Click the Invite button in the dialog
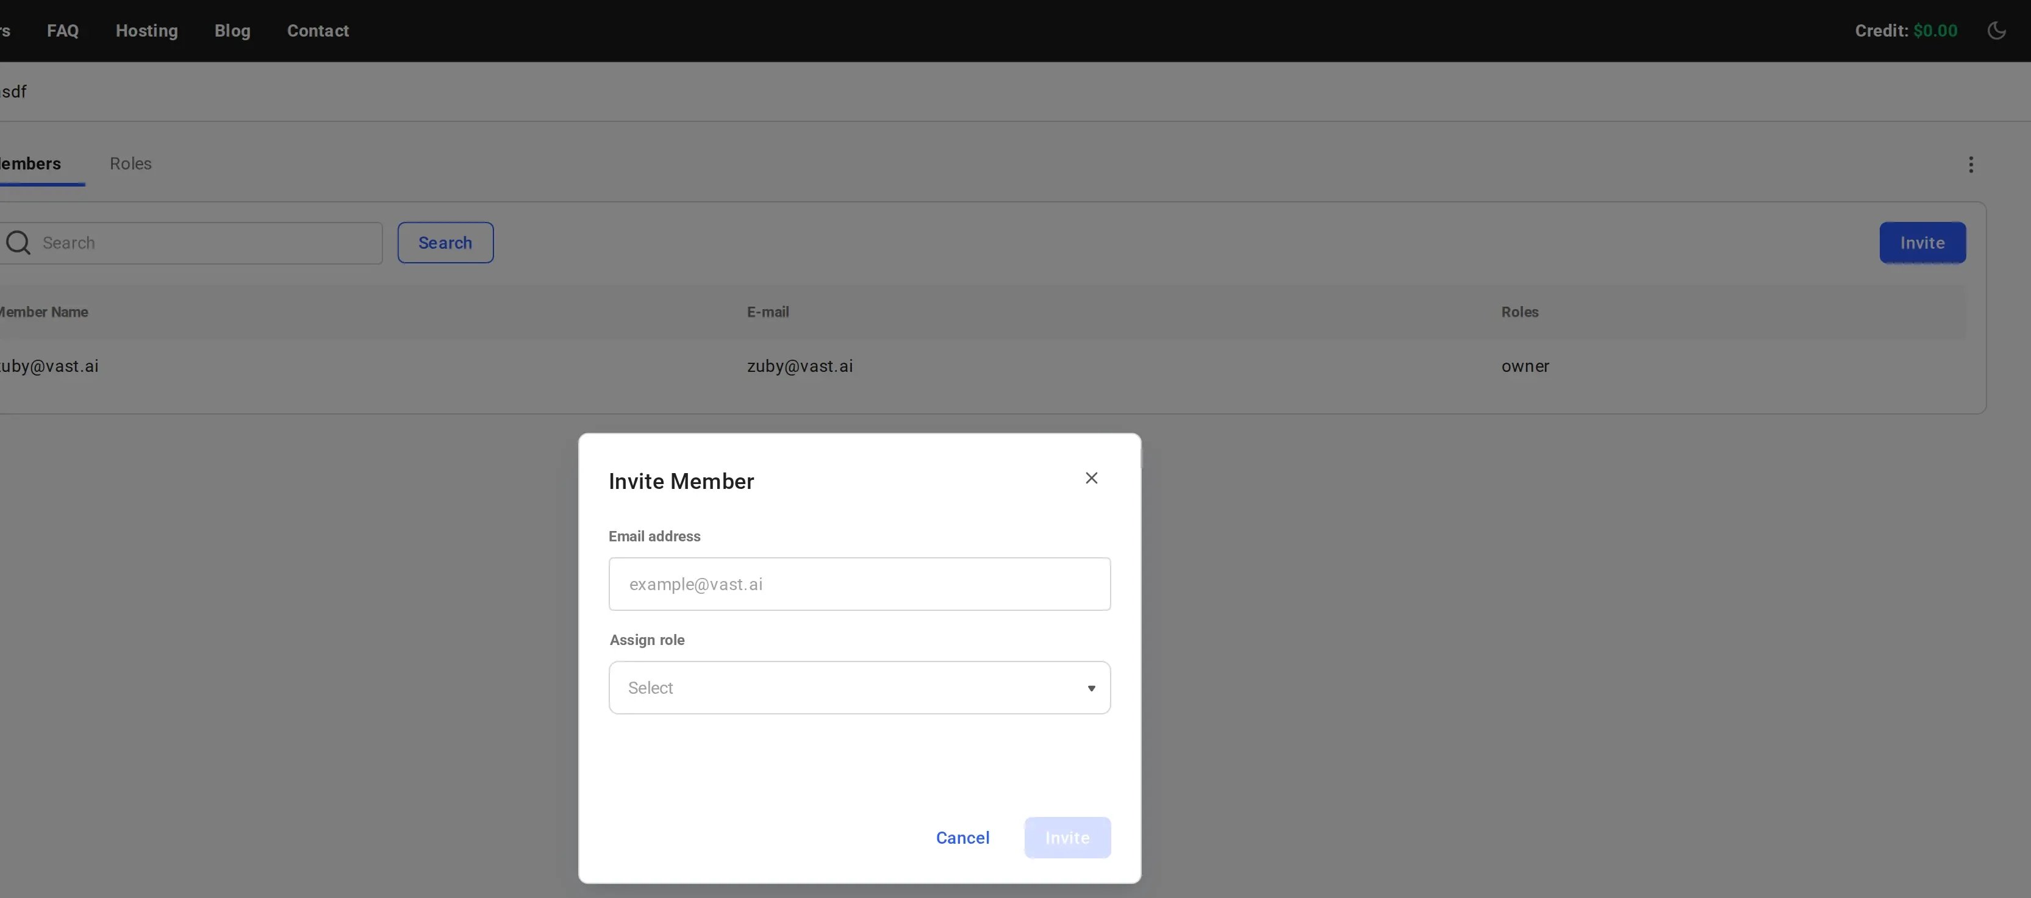 1067,837
